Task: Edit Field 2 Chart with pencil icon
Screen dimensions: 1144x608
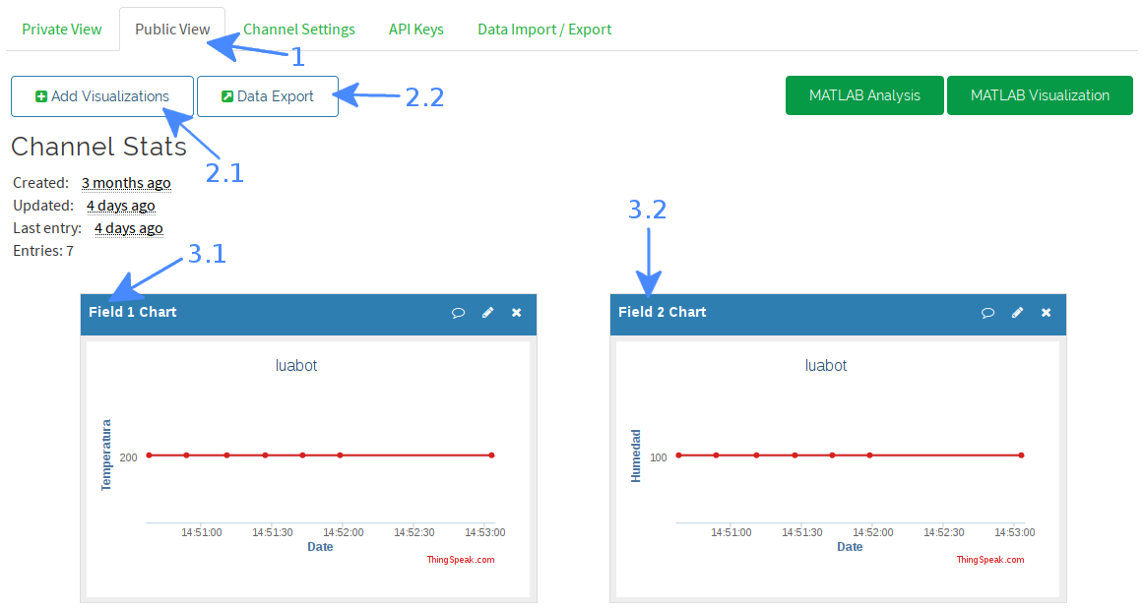Action: tap(1017, 313)
